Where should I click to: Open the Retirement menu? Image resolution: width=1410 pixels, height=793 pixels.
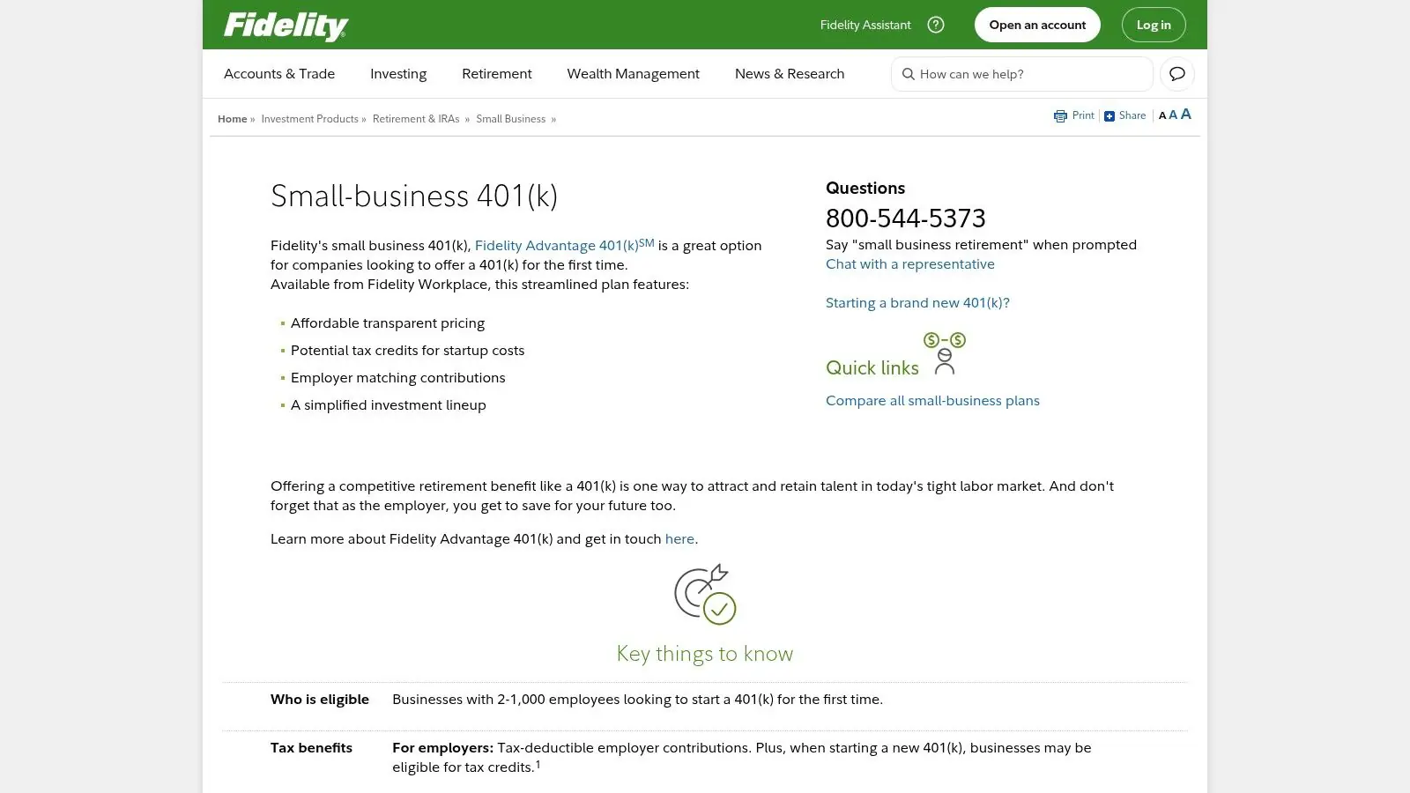click(x=497, y=74)
